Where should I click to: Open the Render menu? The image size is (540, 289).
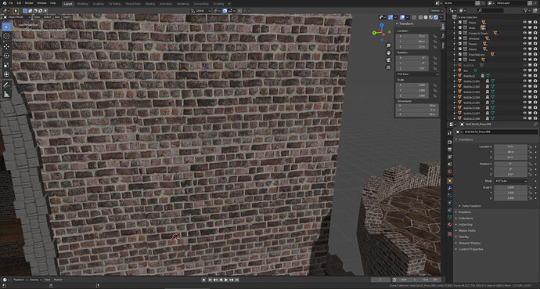[29, 3]
